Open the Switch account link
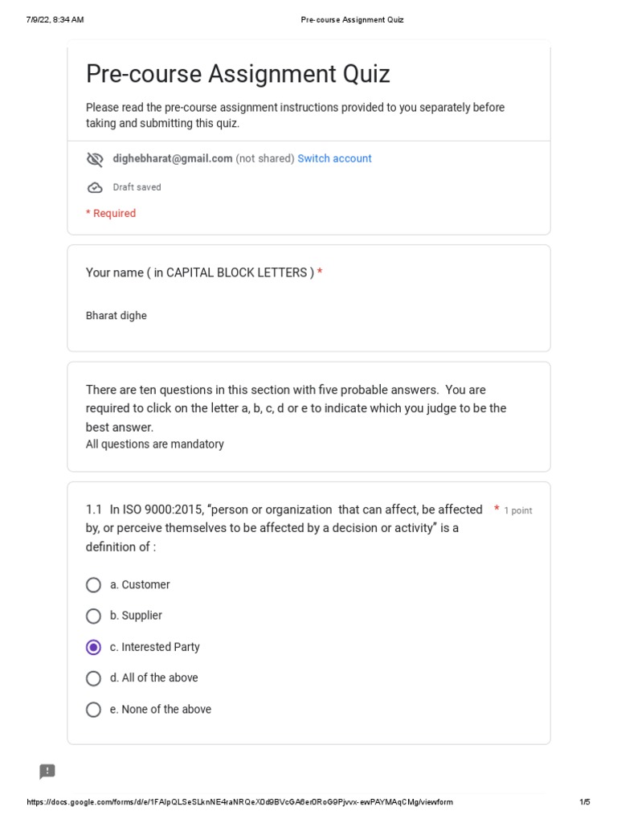Viewport: 617px width, 823px height. 334,158
